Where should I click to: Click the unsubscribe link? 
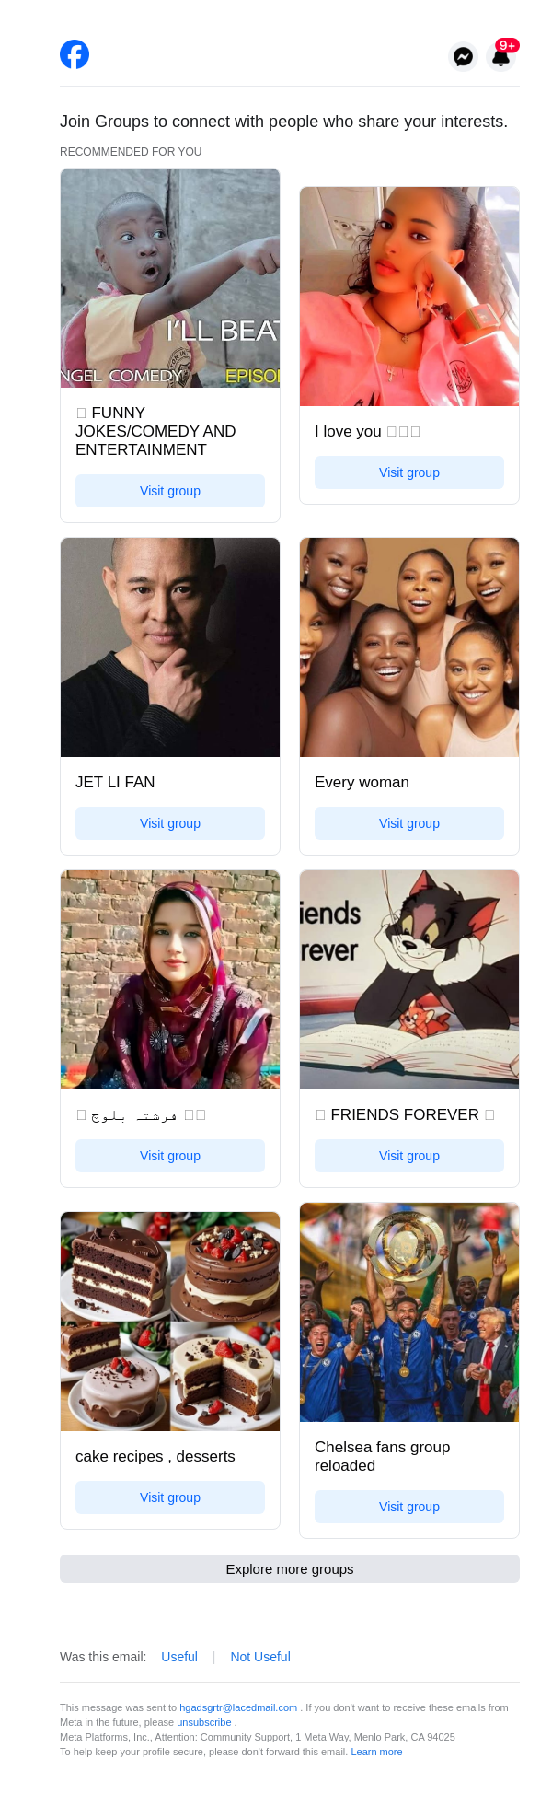coord(204,1722)
